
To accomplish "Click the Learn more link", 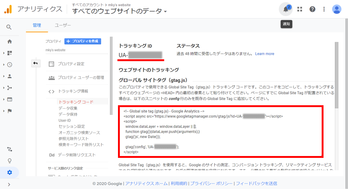I will (265, 54).
